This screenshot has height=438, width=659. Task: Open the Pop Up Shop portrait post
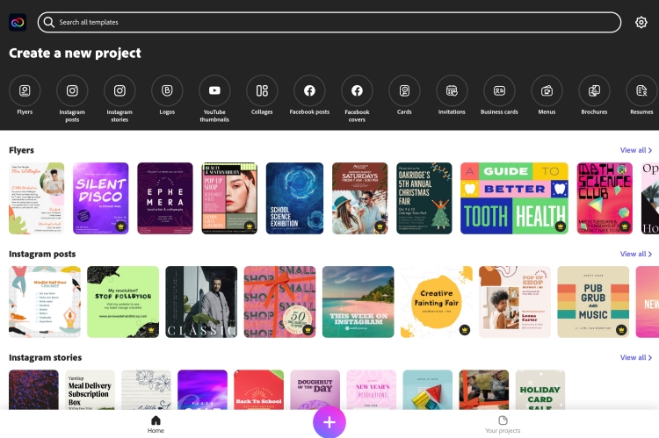(x=515, y=302)
